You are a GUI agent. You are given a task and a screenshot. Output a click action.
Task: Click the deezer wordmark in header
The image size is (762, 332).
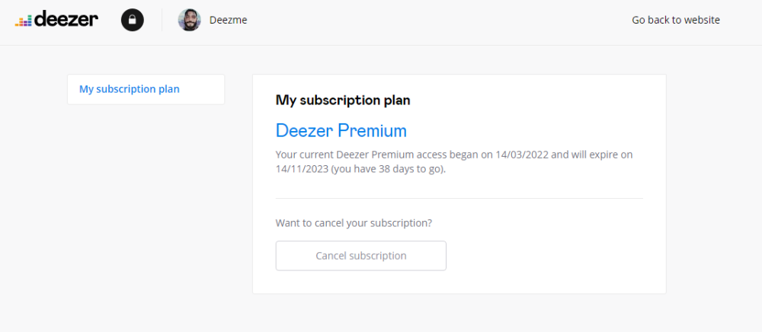pos(66,20)
